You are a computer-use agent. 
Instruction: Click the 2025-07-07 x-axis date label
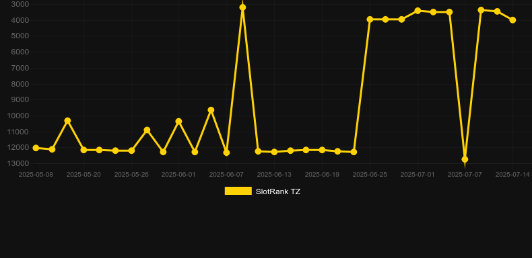tap(465, 175)
